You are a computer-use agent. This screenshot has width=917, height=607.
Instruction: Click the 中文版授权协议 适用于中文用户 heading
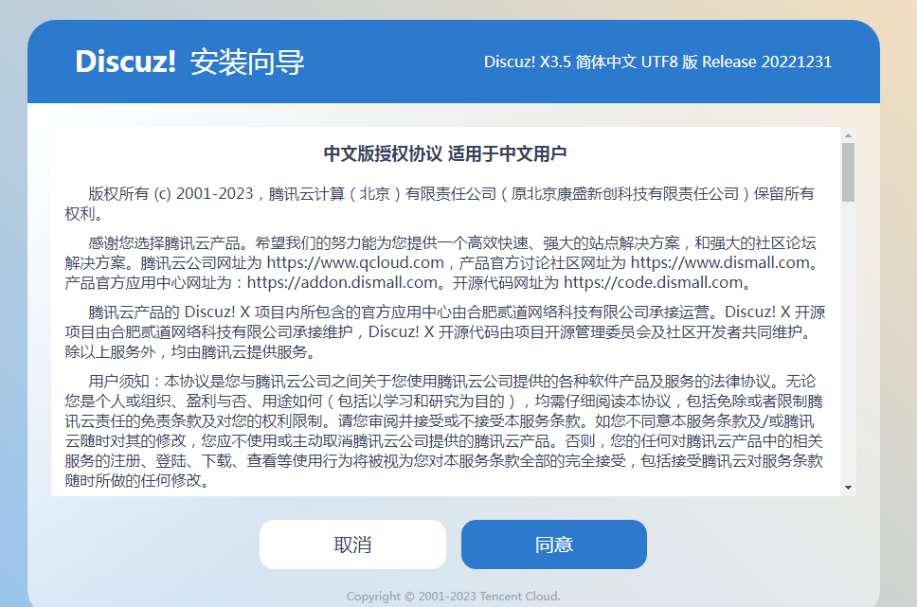445,153
